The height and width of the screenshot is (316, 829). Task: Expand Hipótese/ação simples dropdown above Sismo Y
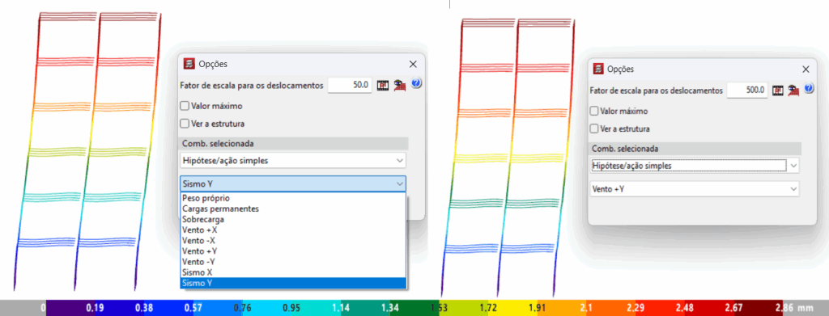(293, 160)
